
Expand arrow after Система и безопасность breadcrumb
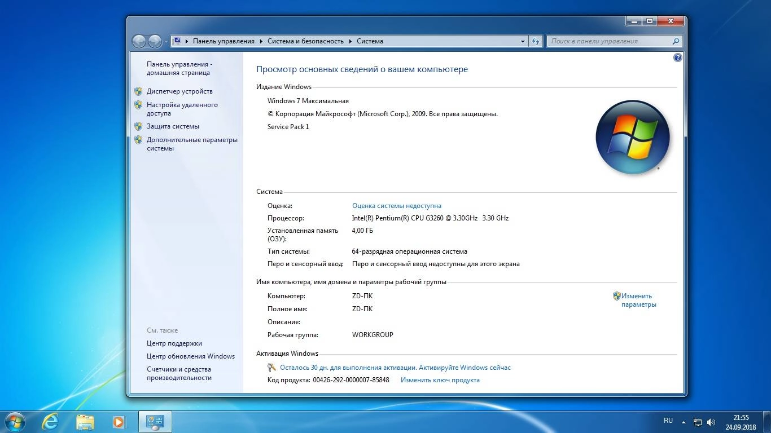(350, 41)
